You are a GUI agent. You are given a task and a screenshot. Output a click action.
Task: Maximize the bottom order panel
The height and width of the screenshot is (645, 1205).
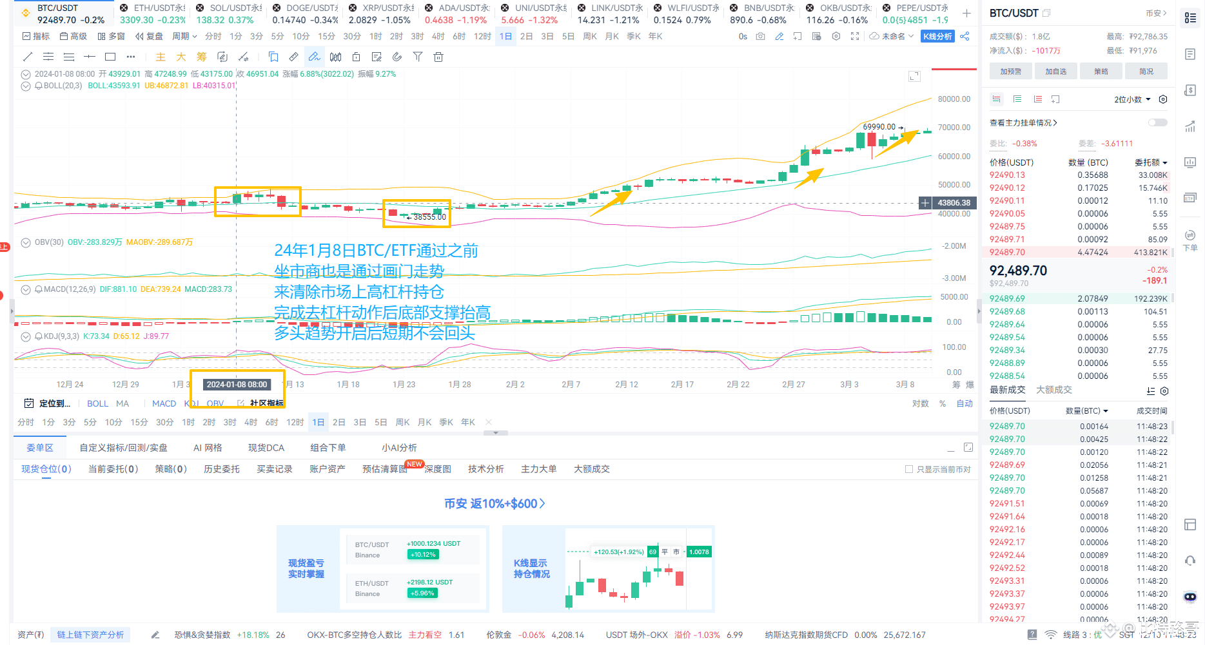click(x=968, y=447)
